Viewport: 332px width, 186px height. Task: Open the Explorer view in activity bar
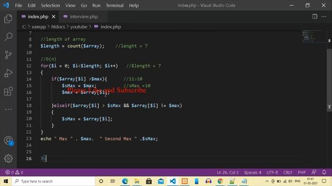click(8, 19)
